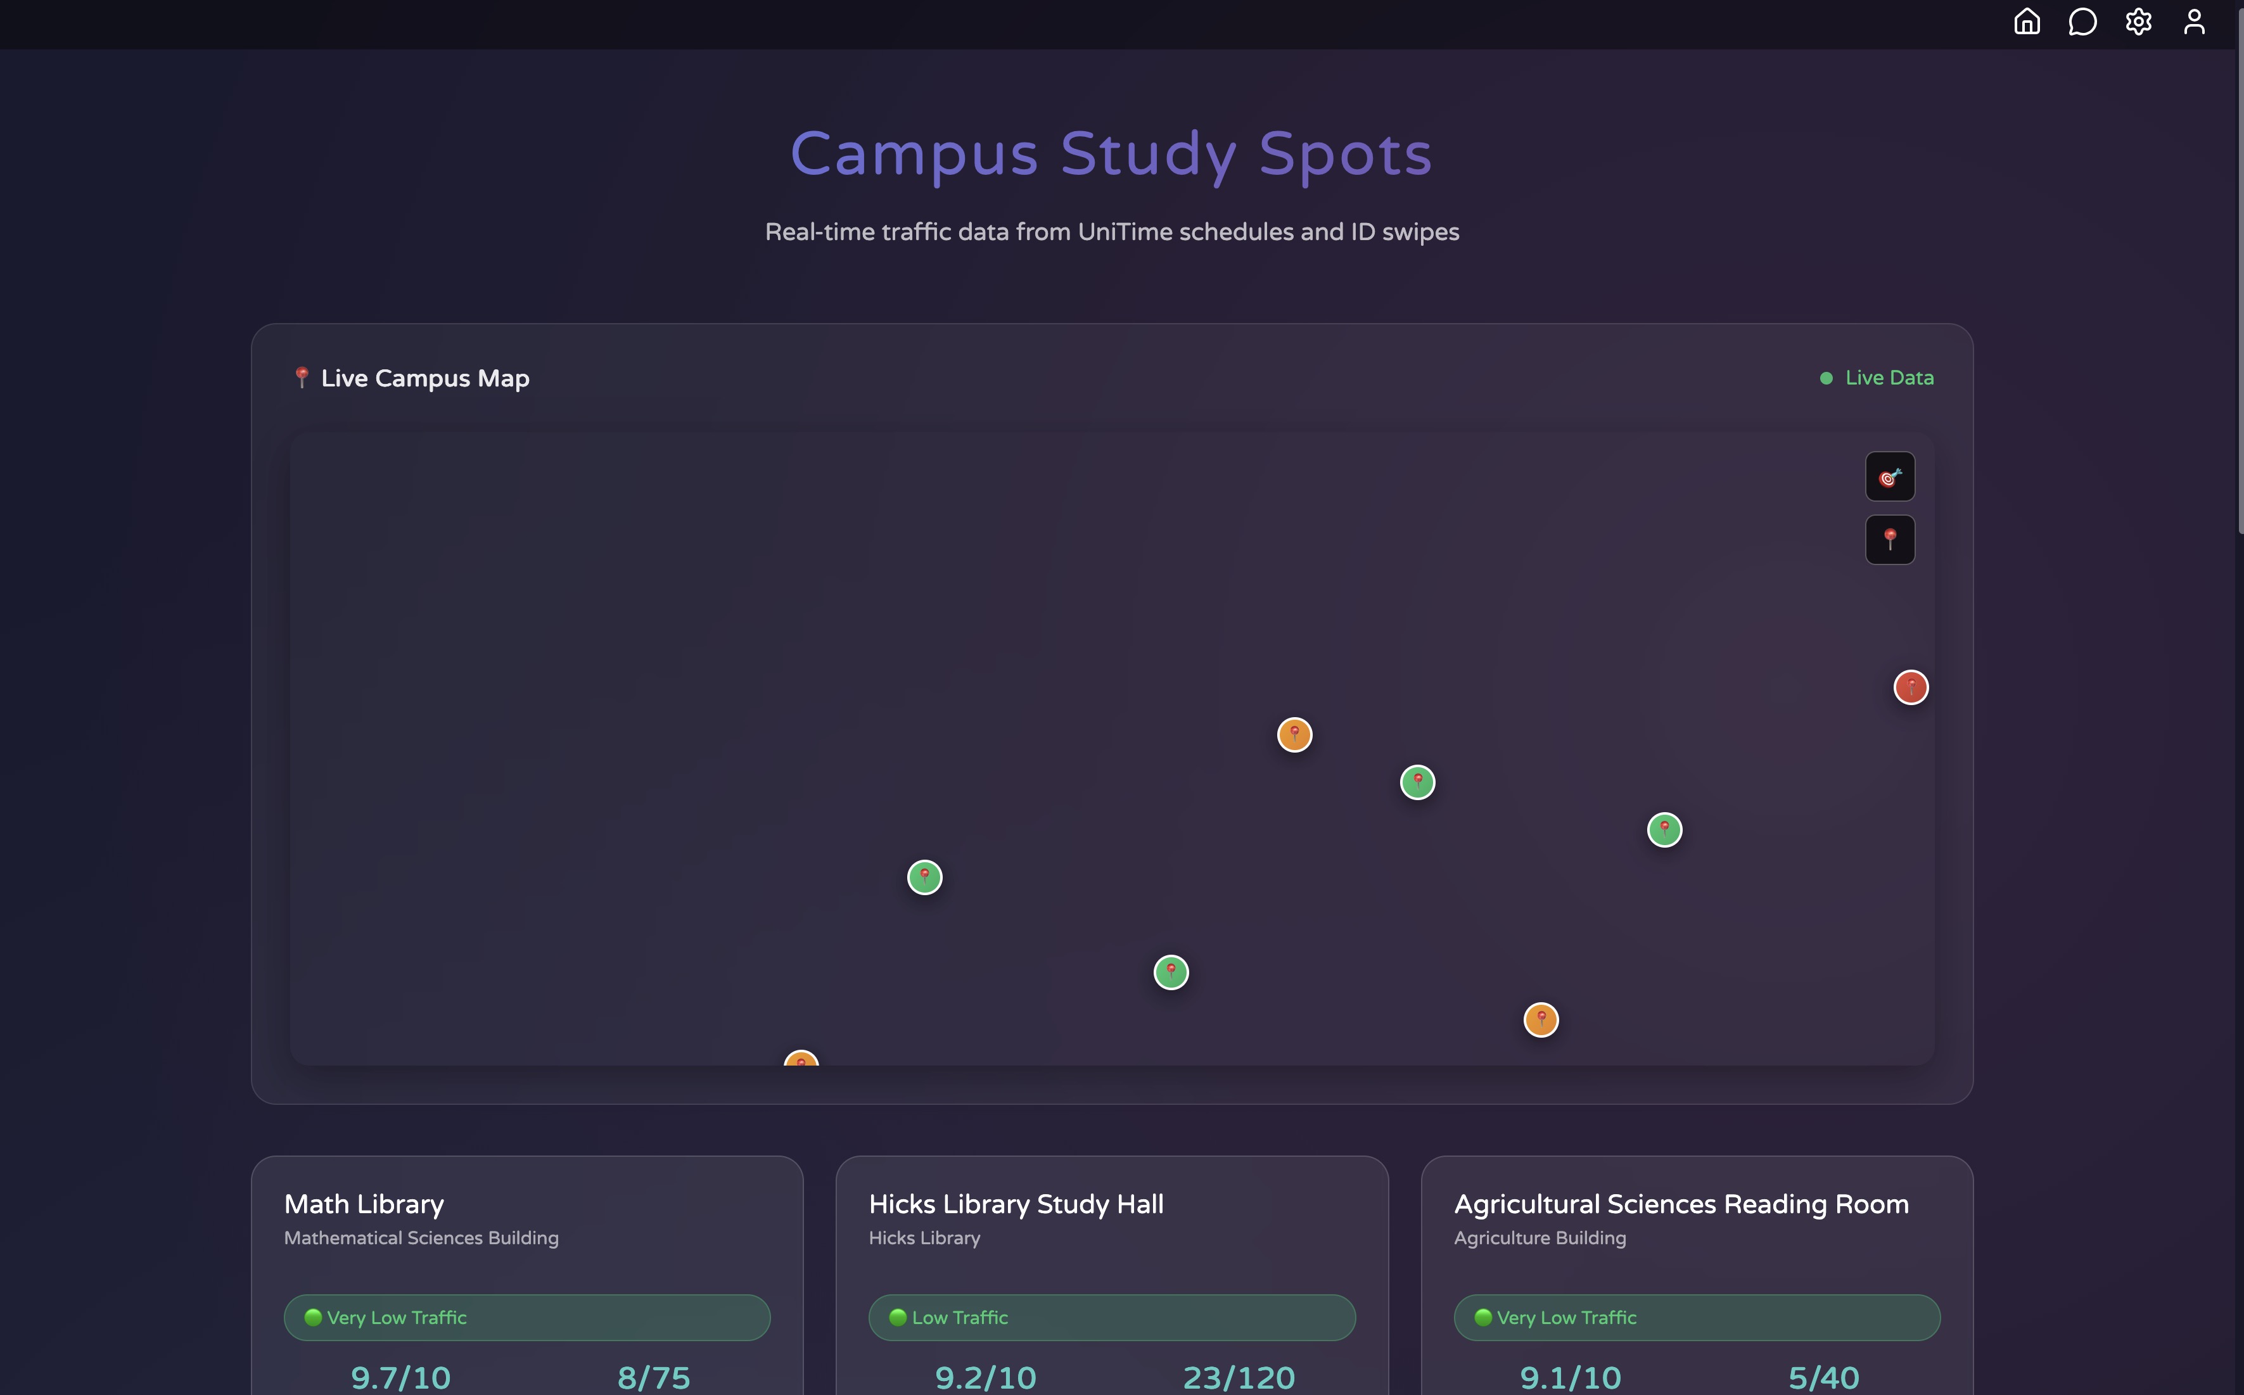Click the lowest green map marker

coord(1171,972)
